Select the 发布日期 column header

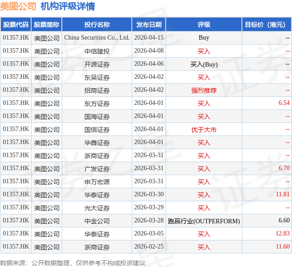coord(149,24)
